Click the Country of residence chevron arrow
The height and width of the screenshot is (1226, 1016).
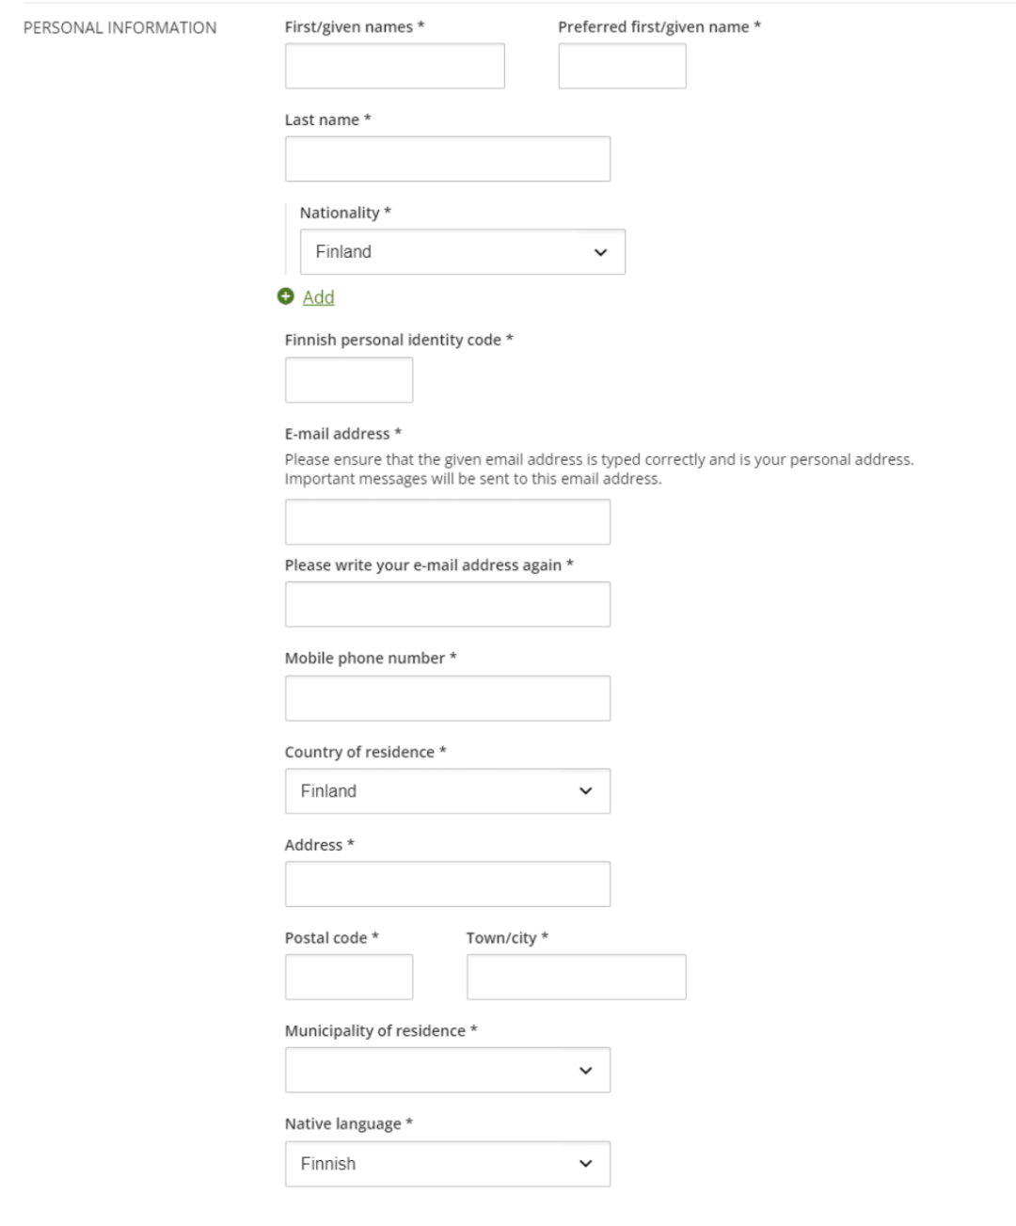(x=586, y=791)
